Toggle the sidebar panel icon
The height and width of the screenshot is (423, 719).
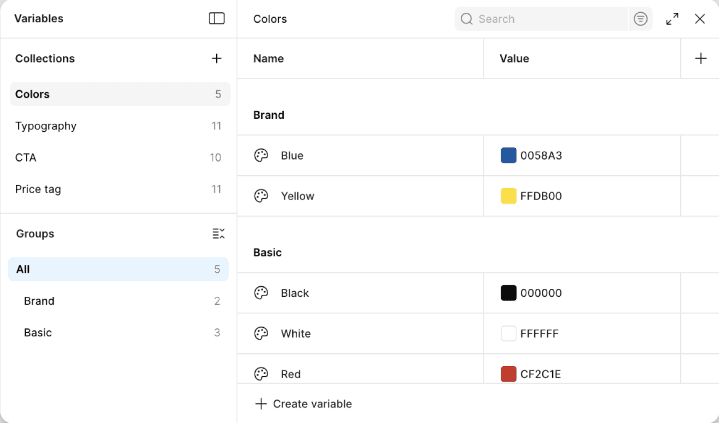click(217, 18)
